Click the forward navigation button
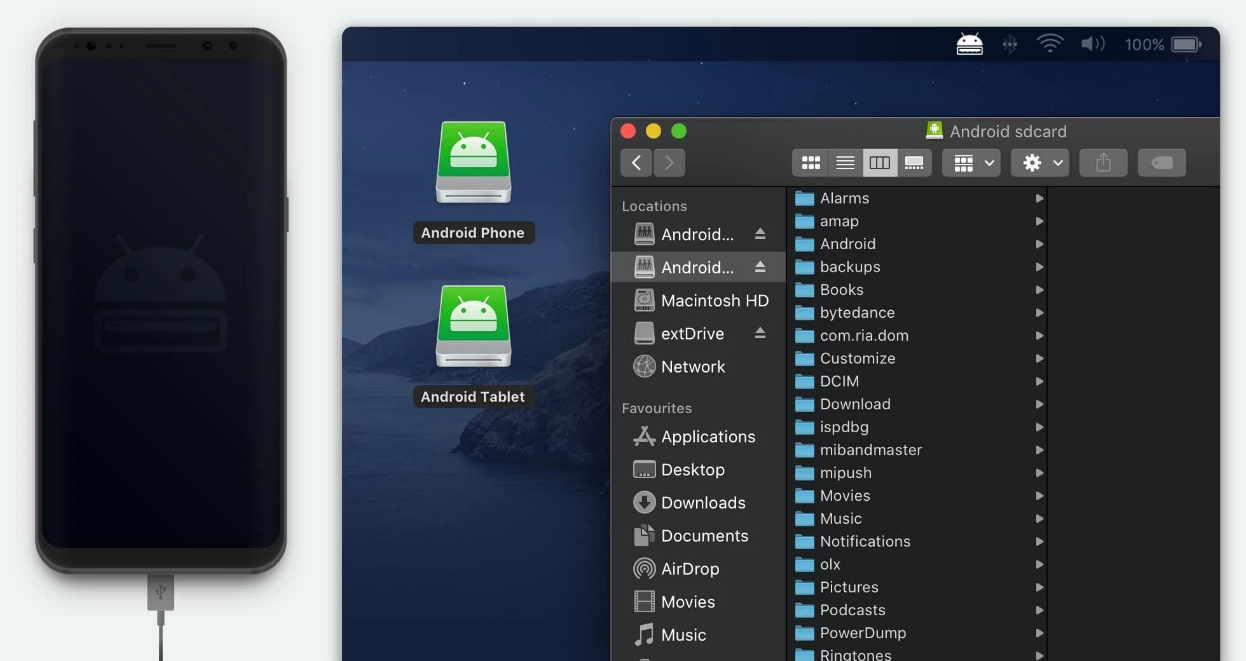This screenshot has width=1246, height=661. (669, 163)
